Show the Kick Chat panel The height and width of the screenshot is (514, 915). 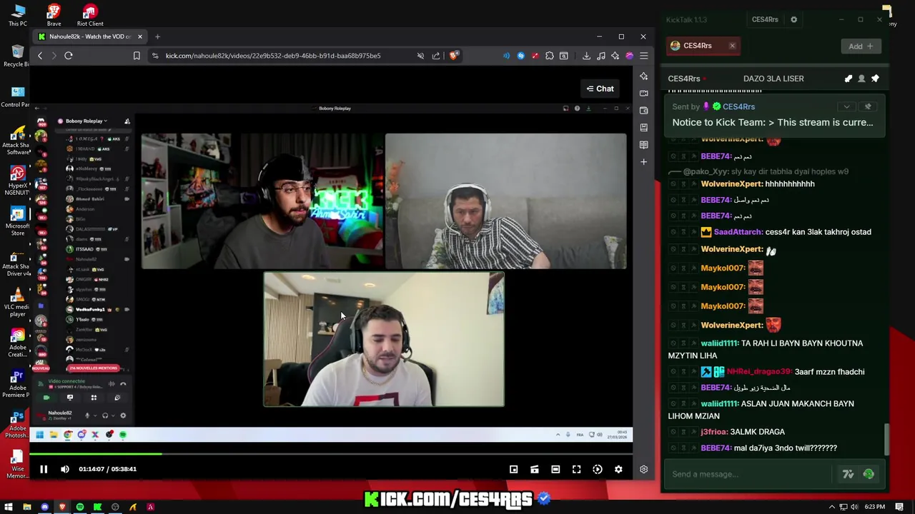(600, 89)
